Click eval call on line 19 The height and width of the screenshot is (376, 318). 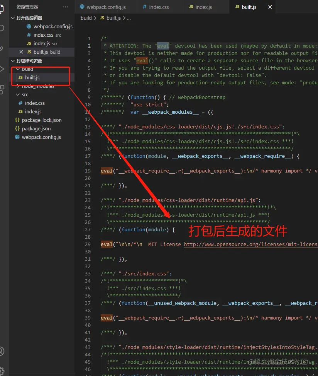click(107, 171)
